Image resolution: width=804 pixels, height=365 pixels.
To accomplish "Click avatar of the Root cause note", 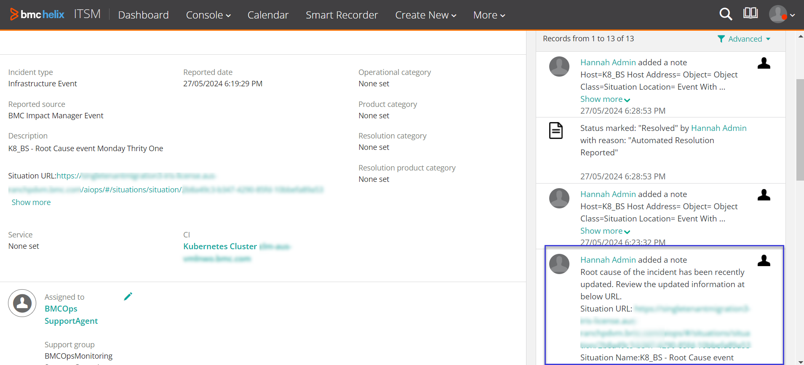I will tap(559, 264).
